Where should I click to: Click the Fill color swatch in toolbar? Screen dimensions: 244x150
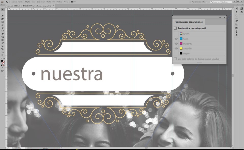(x=2, y=61)
